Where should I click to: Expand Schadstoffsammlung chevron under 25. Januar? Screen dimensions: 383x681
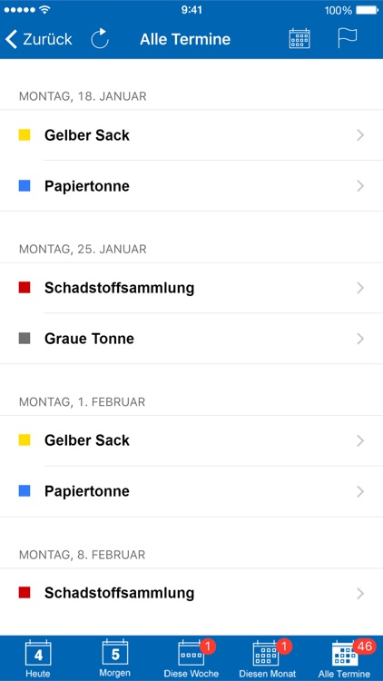(360, 288)
